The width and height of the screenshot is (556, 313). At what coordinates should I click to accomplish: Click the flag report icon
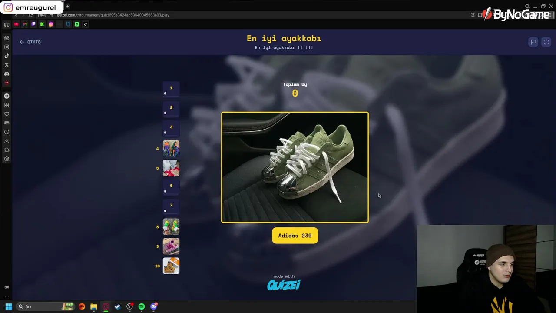pos(533,42)
